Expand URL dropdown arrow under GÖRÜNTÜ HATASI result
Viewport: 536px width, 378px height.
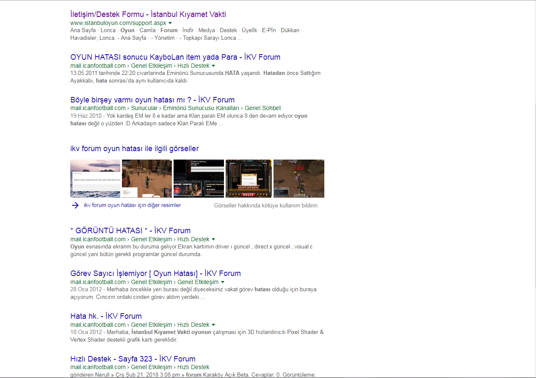tap(213, 239)
